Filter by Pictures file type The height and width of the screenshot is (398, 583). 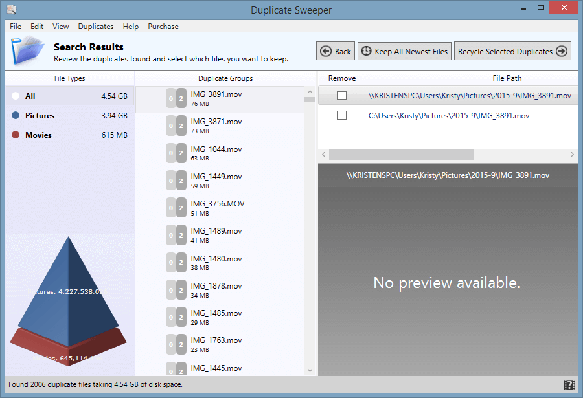pos(69,116)
